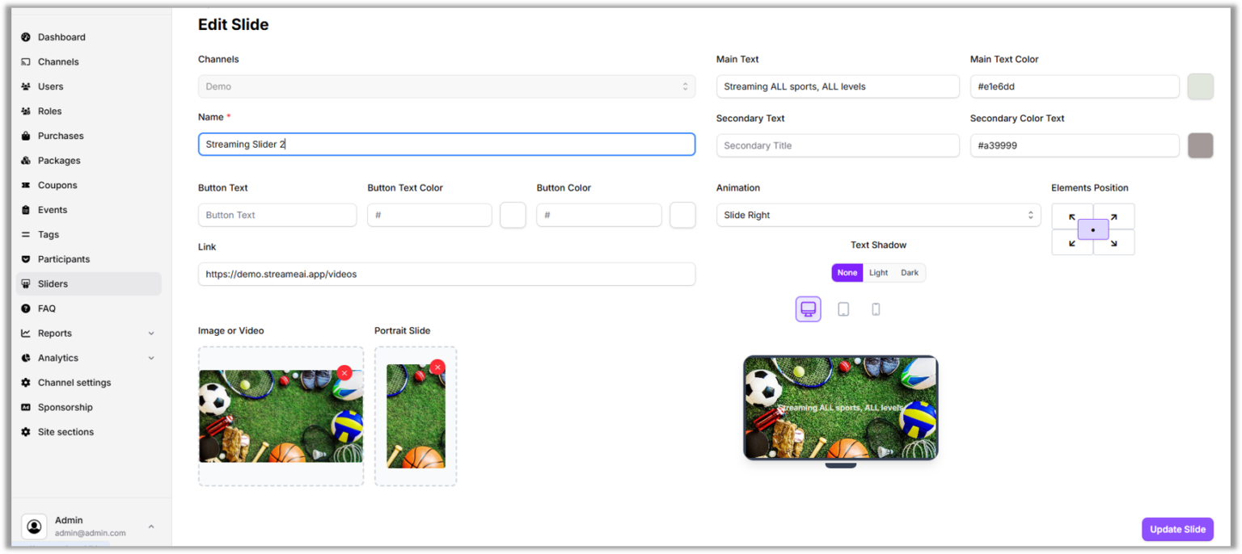The height and width of the screenshot is (554, 1242).
Task: Go to Channel settings in sidebar
Action: [x=74, y=383]
